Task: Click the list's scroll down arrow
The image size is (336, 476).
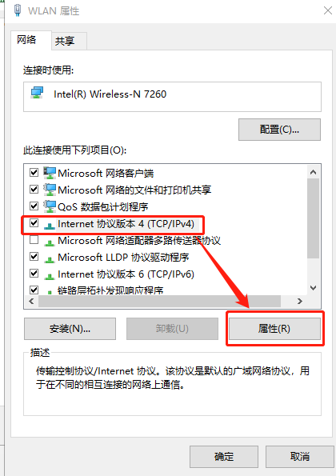Action: (x=314, y=287)
